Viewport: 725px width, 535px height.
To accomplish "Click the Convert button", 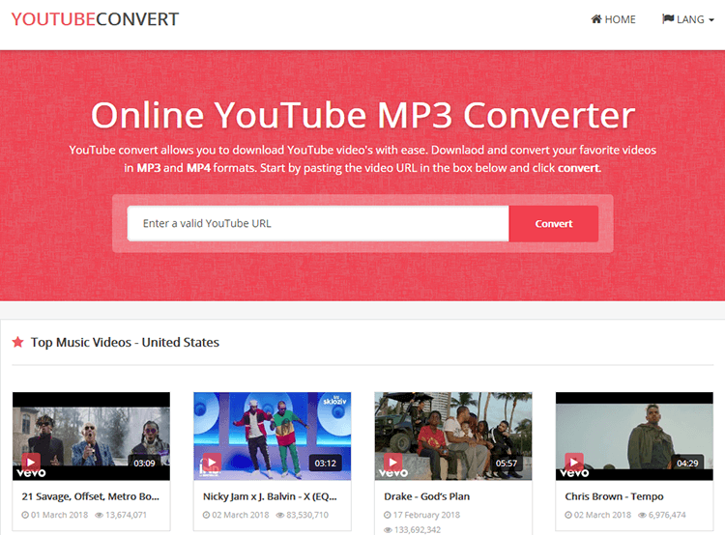I will coord(554,224).
